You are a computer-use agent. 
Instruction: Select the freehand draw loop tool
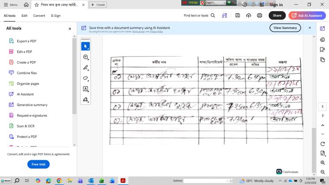86,78
